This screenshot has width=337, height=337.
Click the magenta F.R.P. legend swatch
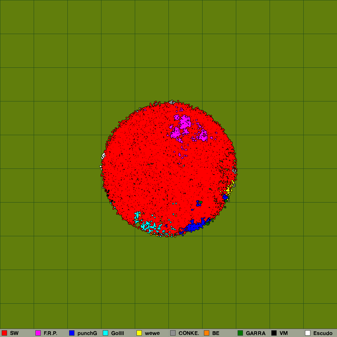[38, 333]
